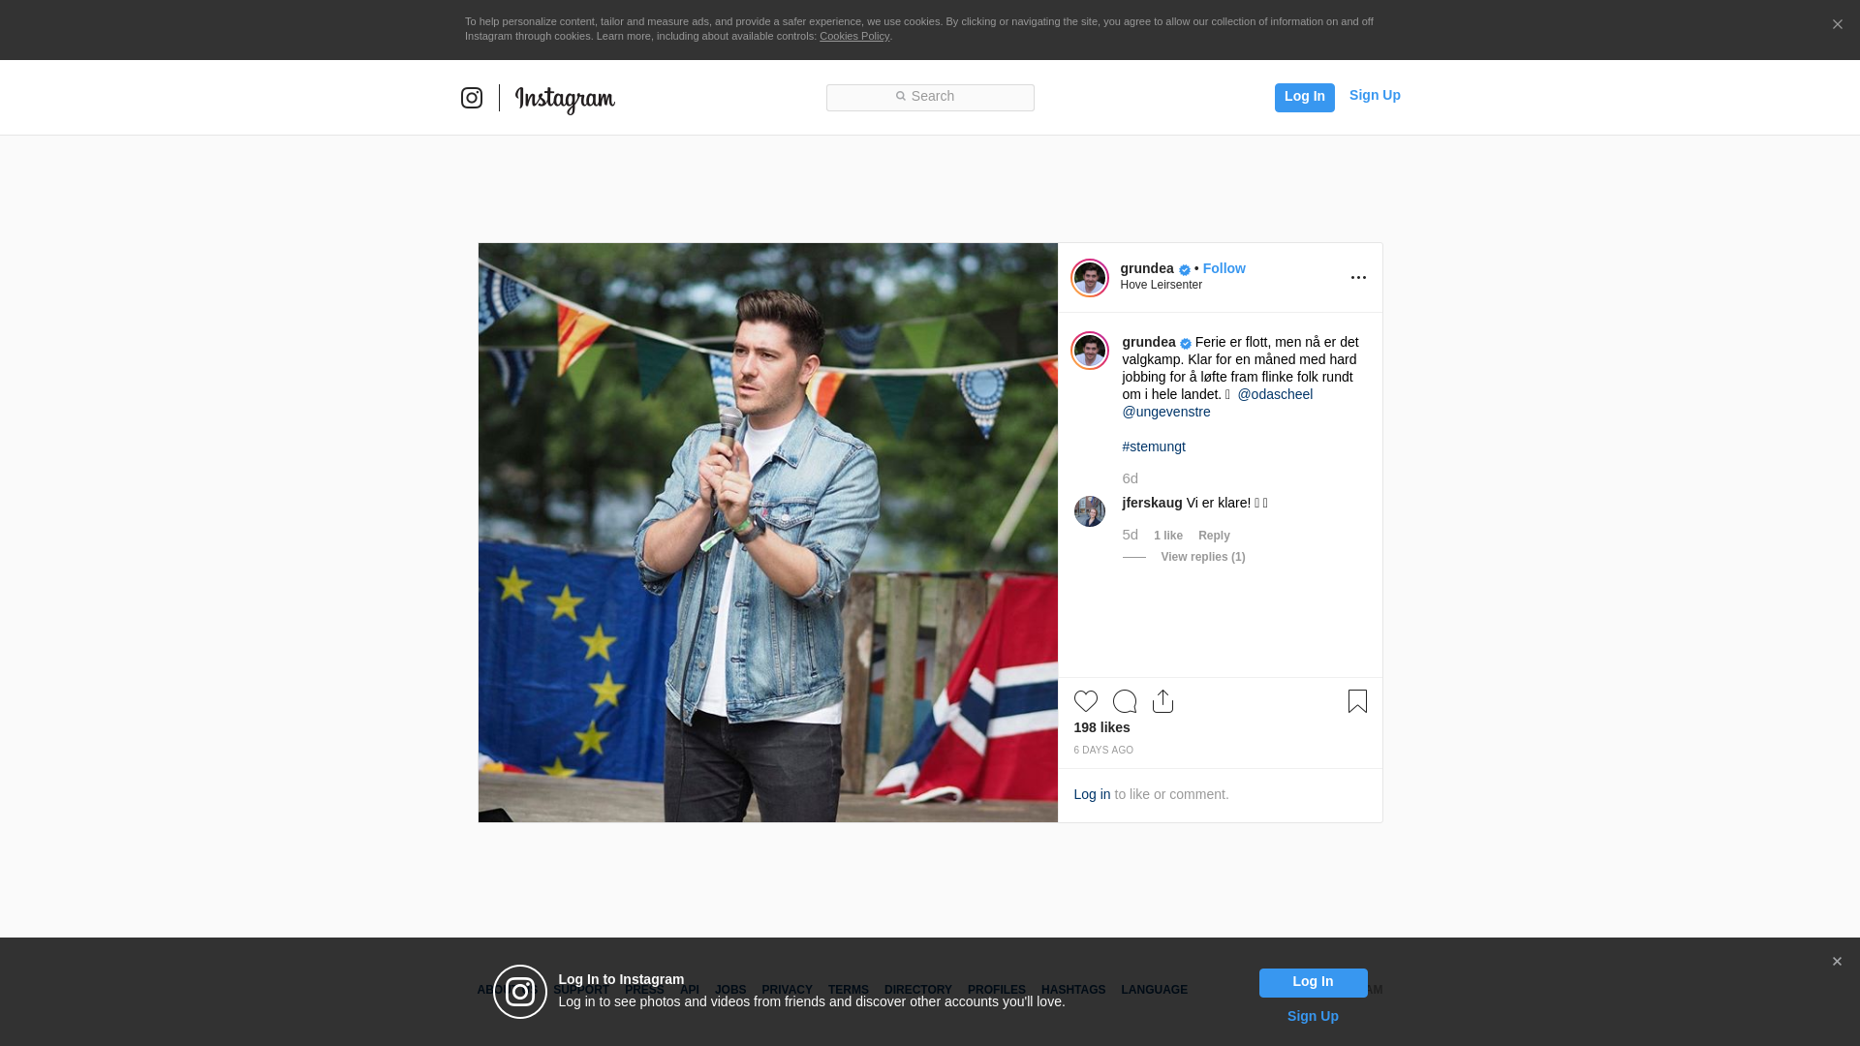This screenshot has width=1860, height=1046.
Task: Click the heart like icon
Action: coord(1085,701)
